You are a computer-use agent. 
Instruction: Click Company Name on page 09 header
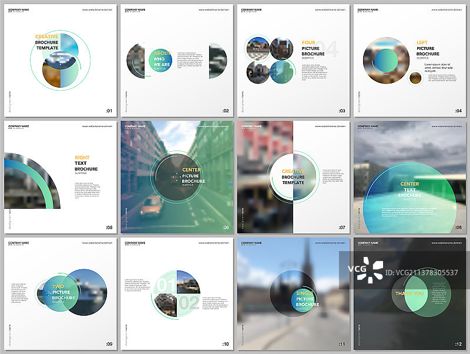18,242
